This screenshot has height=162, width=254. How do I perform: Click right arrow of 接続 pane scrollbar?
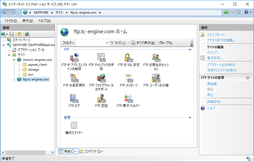tap(52, 152)
